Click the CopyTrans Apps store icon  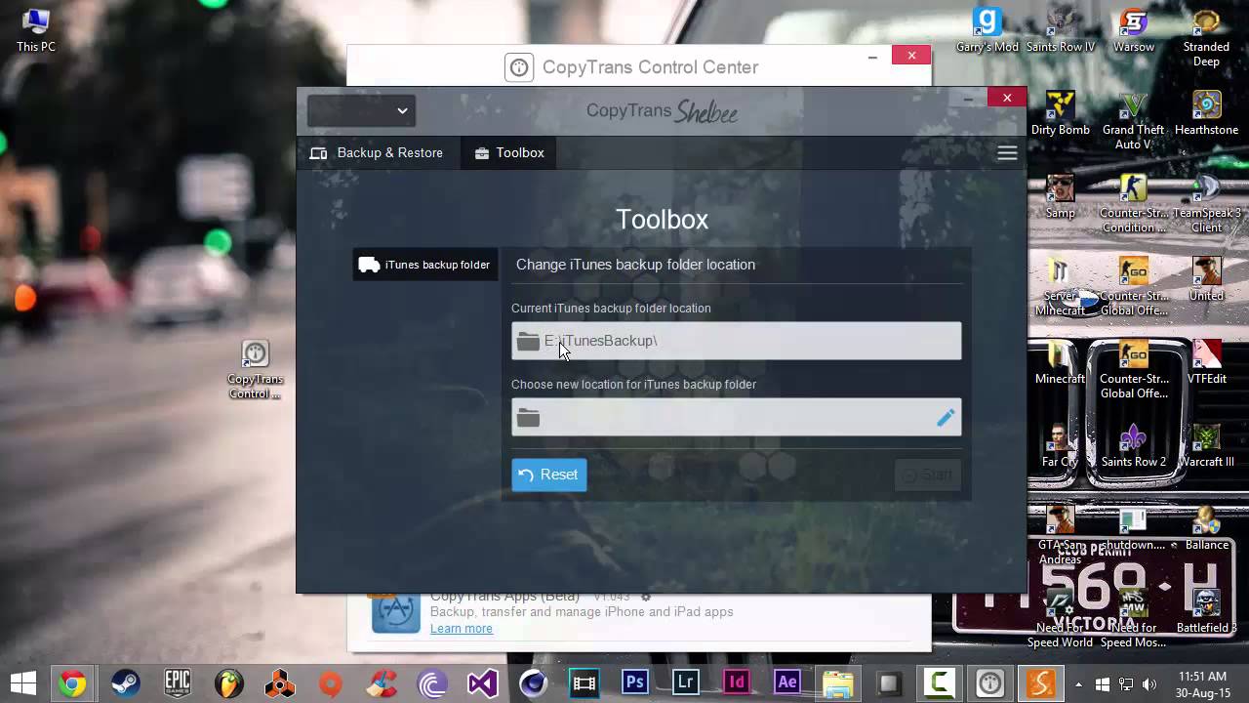click(396, 612)
